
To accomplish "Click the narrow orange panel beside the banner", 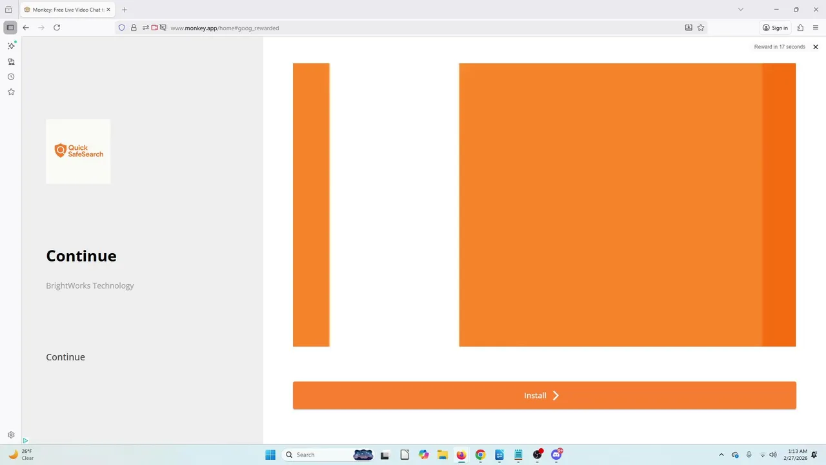I will 311,205.
